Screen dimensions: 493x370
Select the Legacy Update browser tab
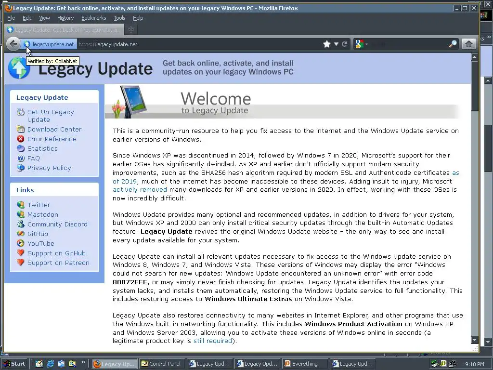click(64, 29)
